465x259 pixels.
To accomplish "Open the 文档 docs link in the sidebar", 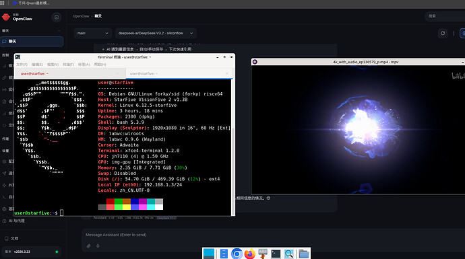I will click(32, 238).
